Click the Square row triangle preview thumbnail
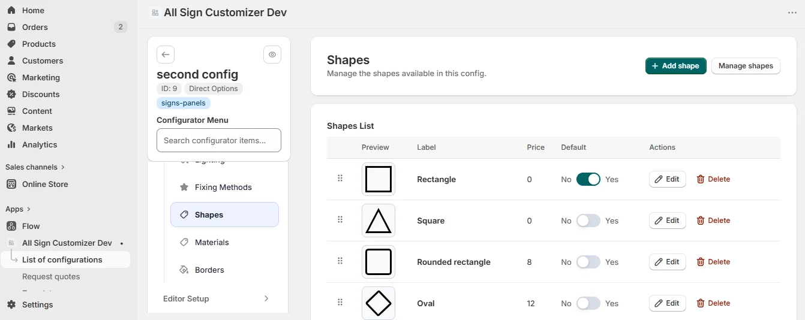This screenshot has width=805, height=320. 379,221
